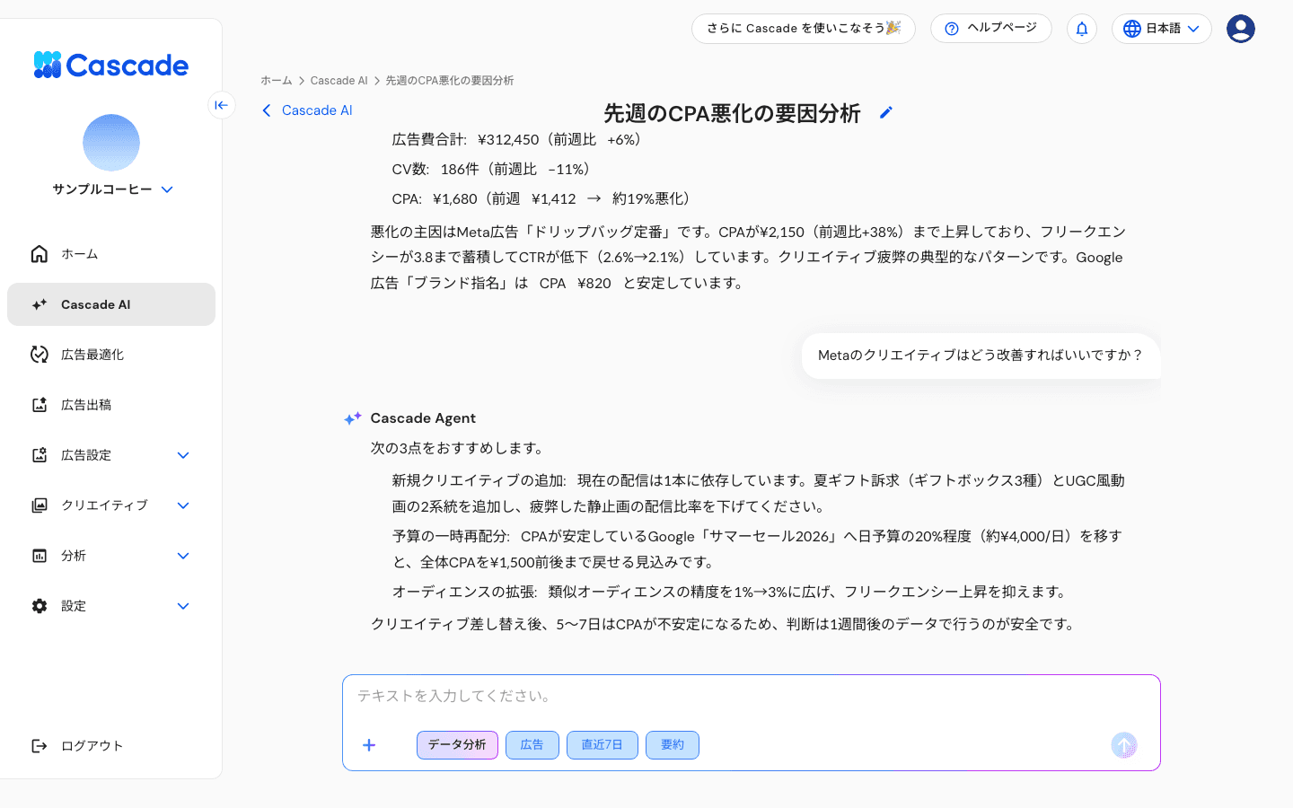Click the user message about Metaのクリエイティブ

coord(981,356)
